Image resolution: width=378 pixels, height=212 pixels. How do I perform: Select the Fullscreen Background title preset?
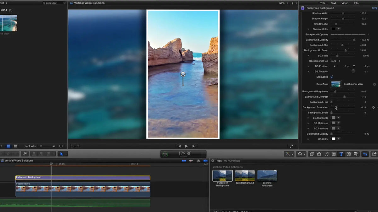[222, 176]
